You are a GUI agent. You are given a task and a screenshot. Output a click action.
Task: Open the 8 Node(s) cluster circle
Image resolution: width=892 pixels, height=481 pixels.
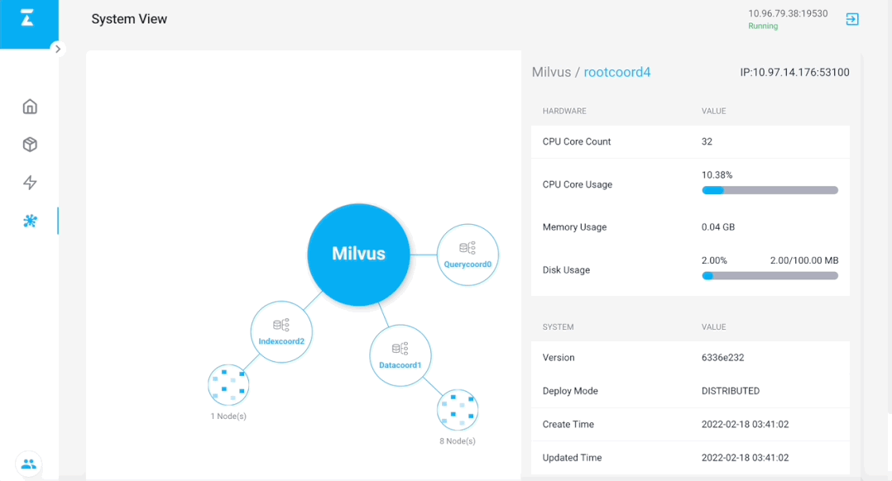pyautogui.click(x=458, y=409)
